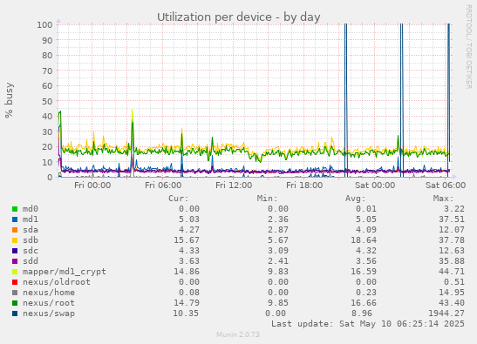The height and width of the screenshot is (344, 477).
Task: Click nexus/home max value 14.95
Action: tap(452, 293)
